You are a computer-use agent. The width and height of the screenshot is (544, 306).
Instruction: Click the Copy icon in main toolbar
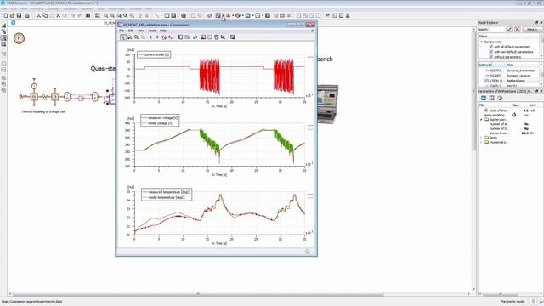[45, 15]
